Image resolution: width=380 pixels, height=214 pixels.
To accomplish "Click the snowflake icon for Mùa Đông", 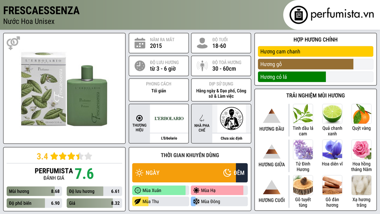I will coord(196,201).
